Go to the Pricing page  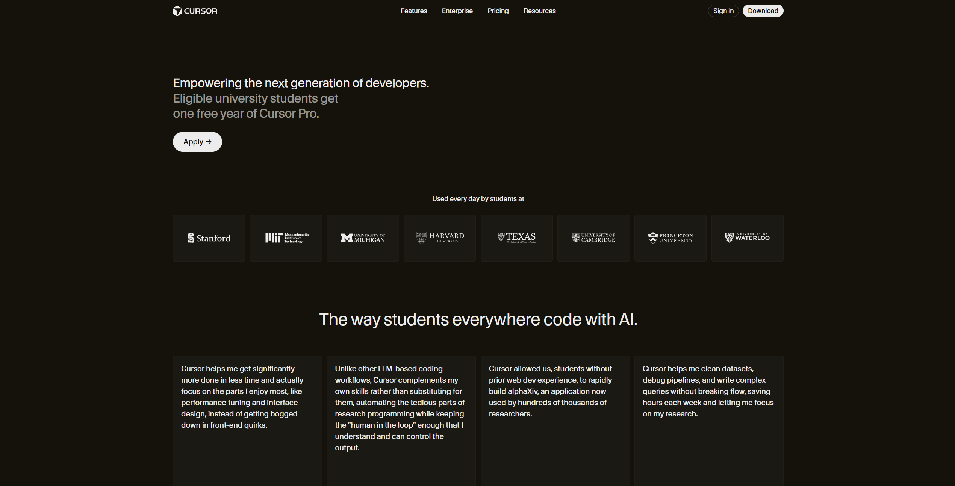coord(498,11)
